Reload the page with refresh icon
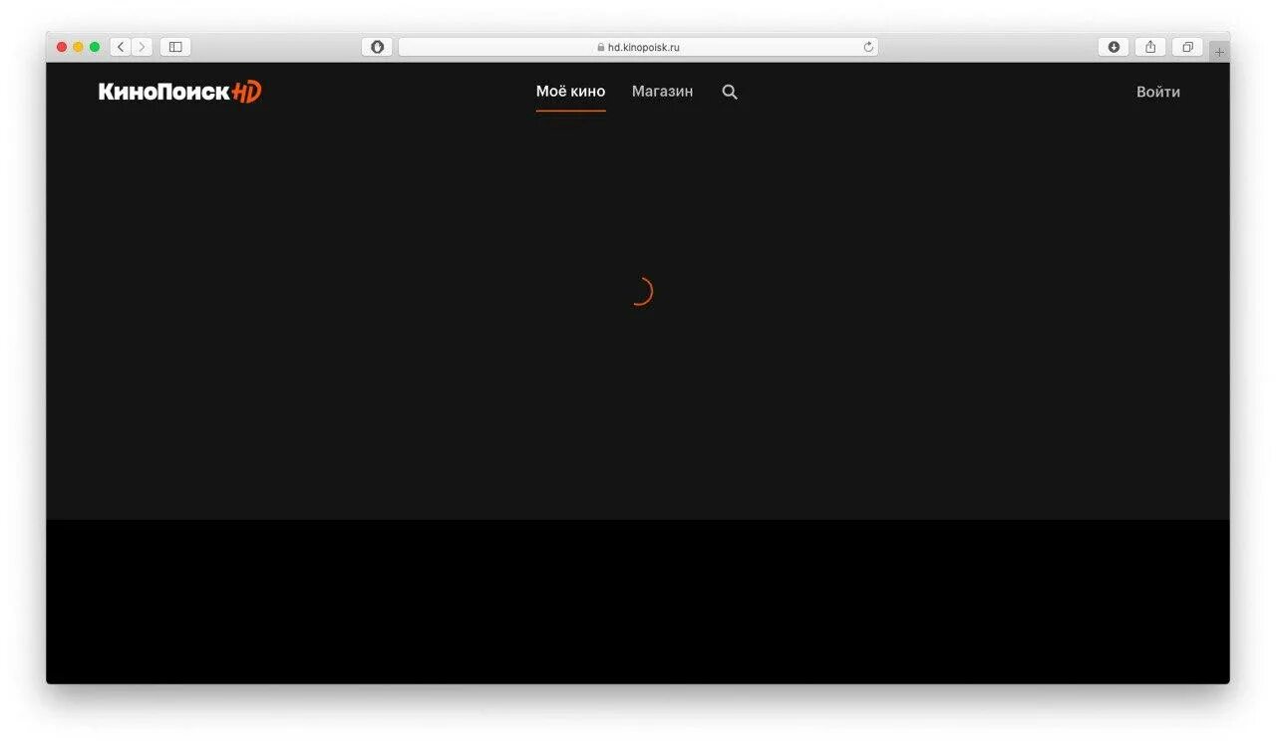This screenshot has height=745, width=1276. coord(868,47)
